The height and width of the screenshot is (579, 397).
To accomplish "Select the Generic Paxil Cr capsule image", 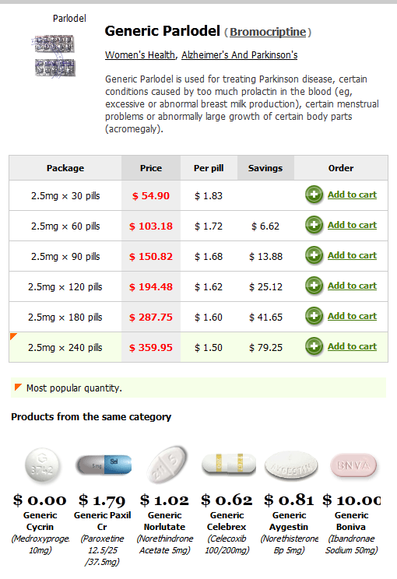I will [104, 465].
